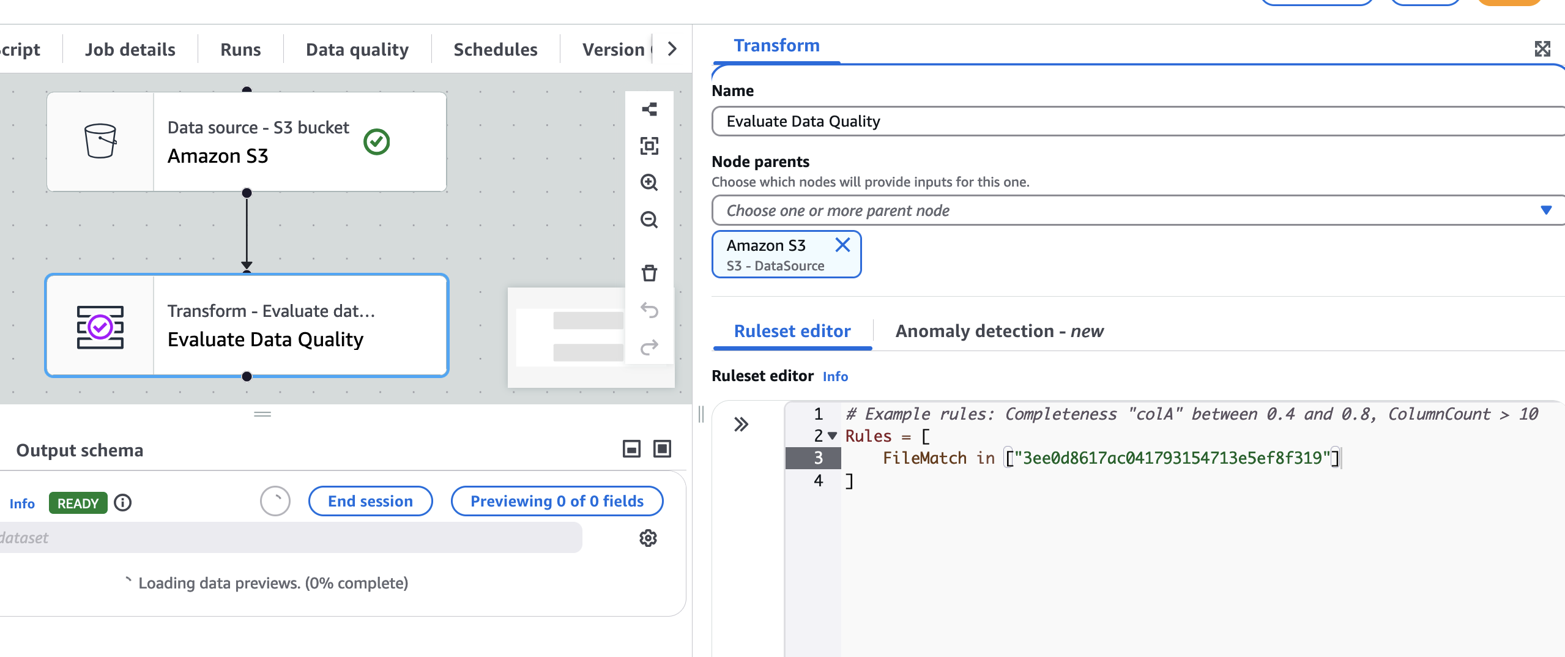Zoom in on the job canvas
1565x657 pixels.
649,183
